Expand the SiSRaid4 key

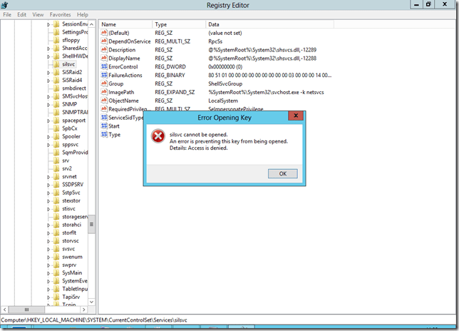48,81
